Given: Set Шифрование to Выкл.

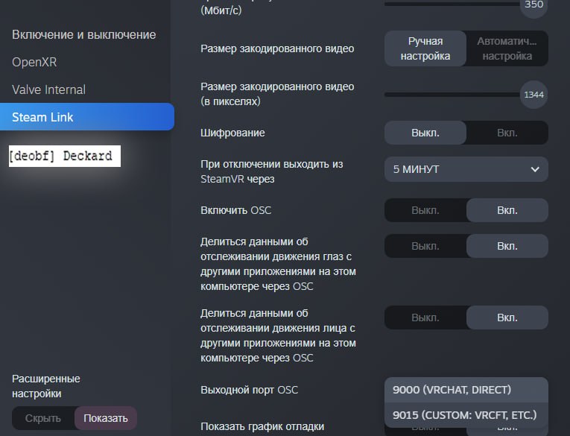Looking at the screenshot, I should pos(425,133).
